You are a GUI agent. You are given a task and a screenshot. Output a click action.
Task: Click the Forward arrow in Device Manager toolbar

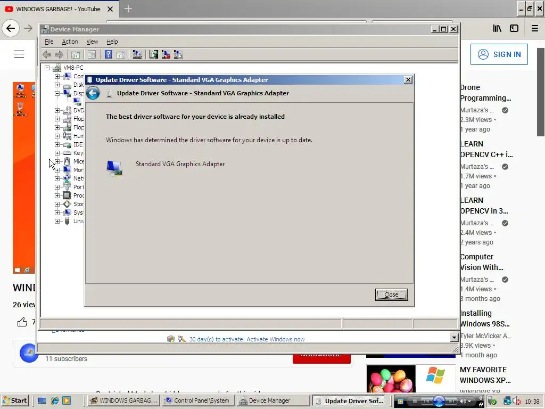(59, 55)
